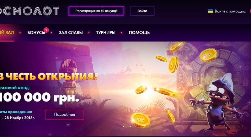Click the Войти button
The image size is (251, 137).
click(x=142, y=11)
